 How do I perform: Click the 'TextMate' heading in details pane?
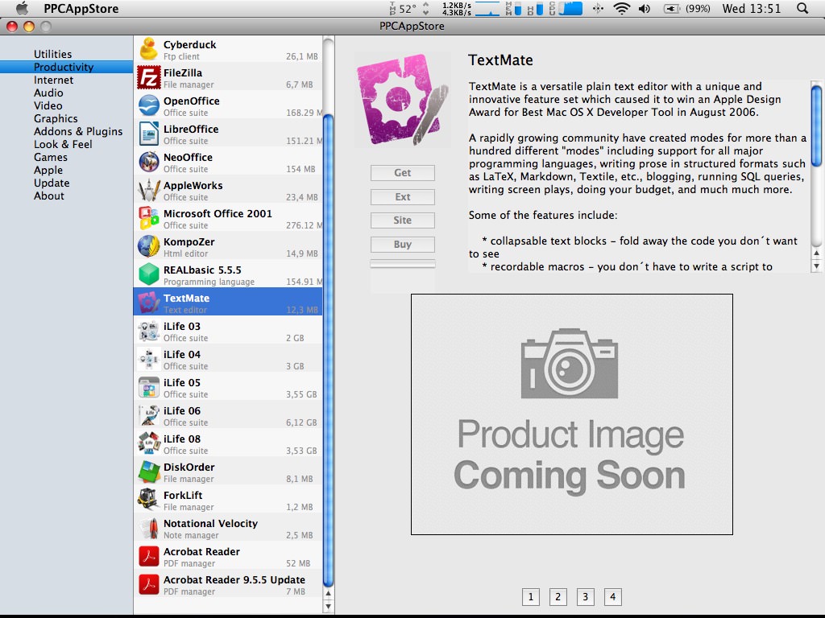pyautogui.click(x=500, y=60)
